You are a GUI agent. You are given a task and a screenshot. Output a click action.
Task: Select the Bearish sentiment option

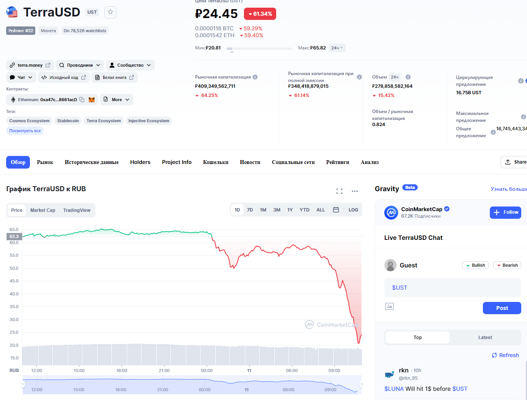[507, 265]
